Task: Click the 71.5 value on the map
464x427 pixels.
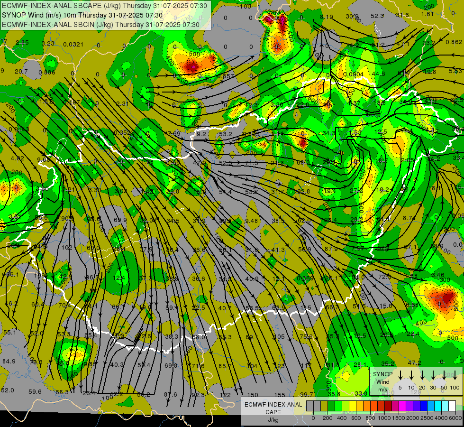Action: tap(252, 163)
